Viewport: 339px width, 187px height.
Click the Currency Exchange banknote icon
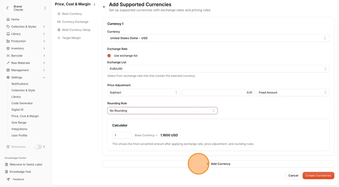(x=59, y=22)
